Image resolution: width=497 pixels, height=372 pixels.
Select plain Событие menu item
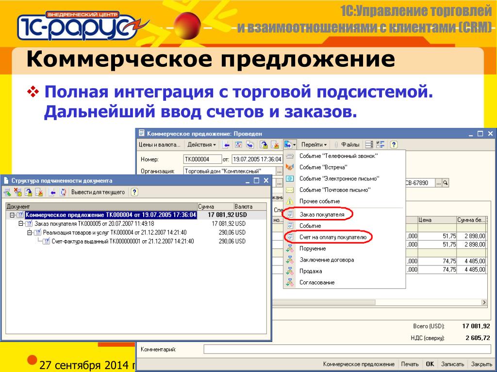click(x=344, y=226)
